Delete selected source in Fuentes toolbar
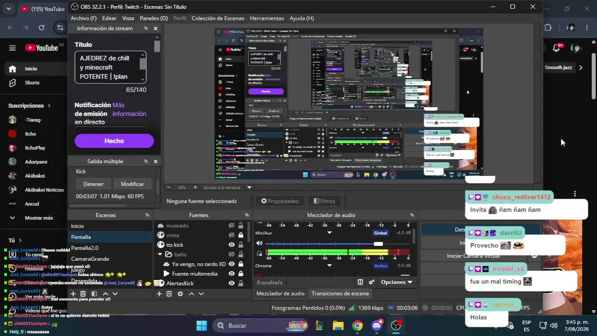The height and width of the screenshot is (336, 597). (x=169, y=294)
